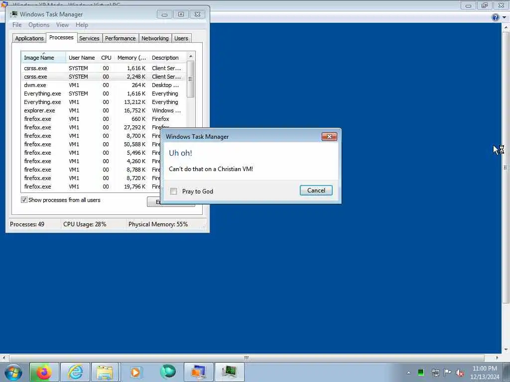The height and width of the screenshot is (382, 510).
Task: Switch to Task Manager taskbar icon
Action: [229, 372]
